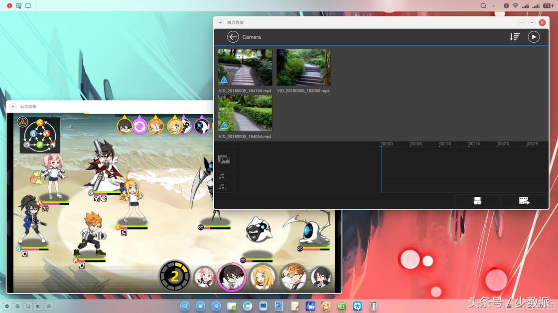Open the green iQIYI app in the dock
The width and height of the screenshot is (558, 313).
342,306
